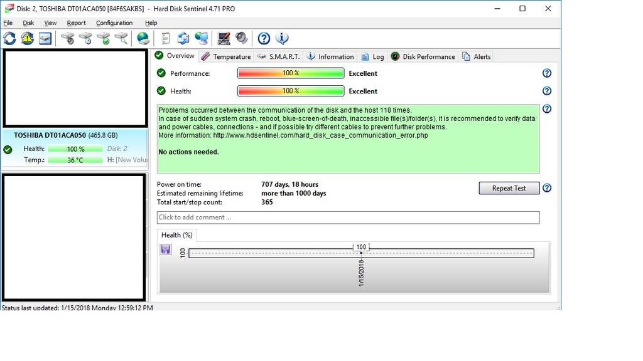This screenshot has height=361, width=643.
Task: Click 'Excellent' next to the Health bar
Action: 363,92
